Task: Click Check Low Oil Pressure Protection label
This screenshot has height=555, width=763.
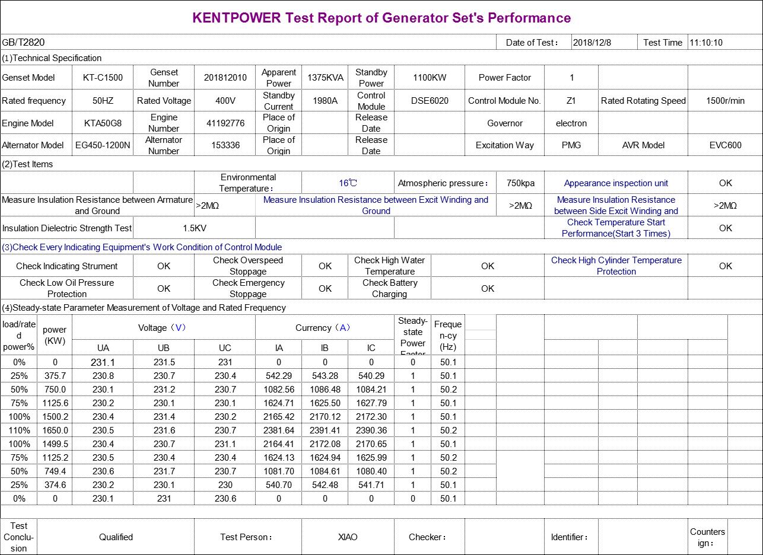Action: tap(66, 288)
